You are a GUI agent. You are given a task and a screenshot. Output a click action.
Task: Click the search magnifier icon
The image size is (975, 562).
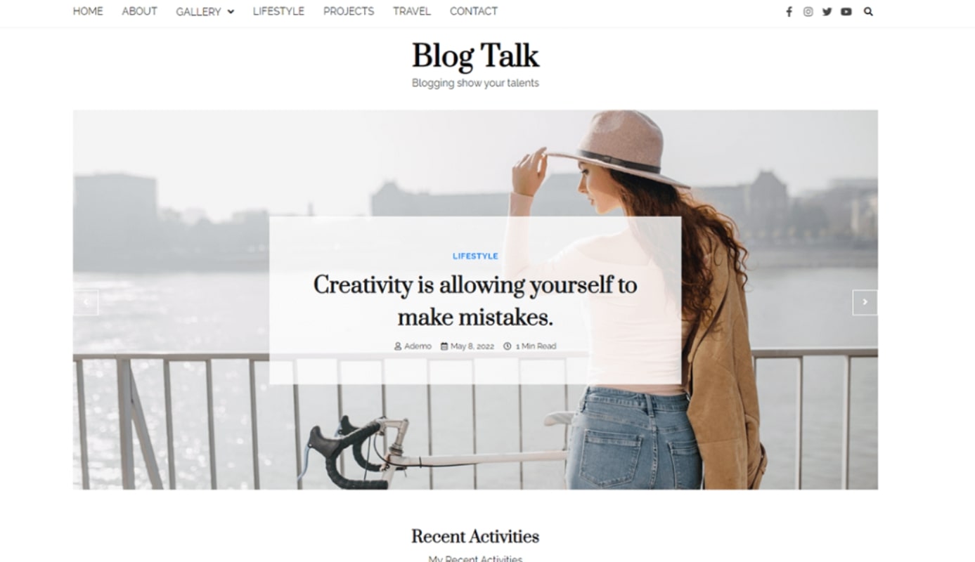click(868, 11)
